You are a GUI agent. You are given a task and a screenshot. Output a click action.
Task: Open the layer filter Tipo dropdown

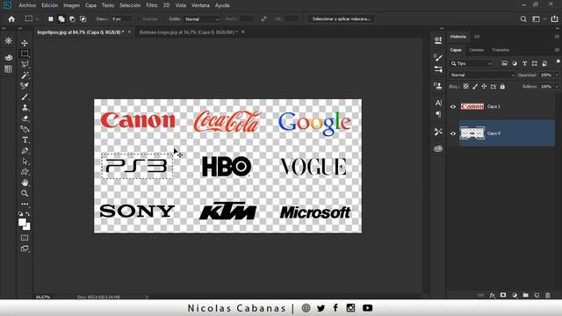471,63
